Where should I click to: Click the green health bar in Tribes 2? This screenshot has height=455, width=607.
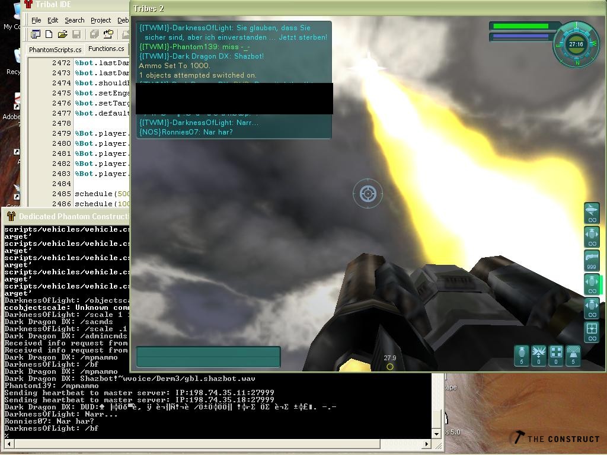pyautogui.click(x=520, y=26)
